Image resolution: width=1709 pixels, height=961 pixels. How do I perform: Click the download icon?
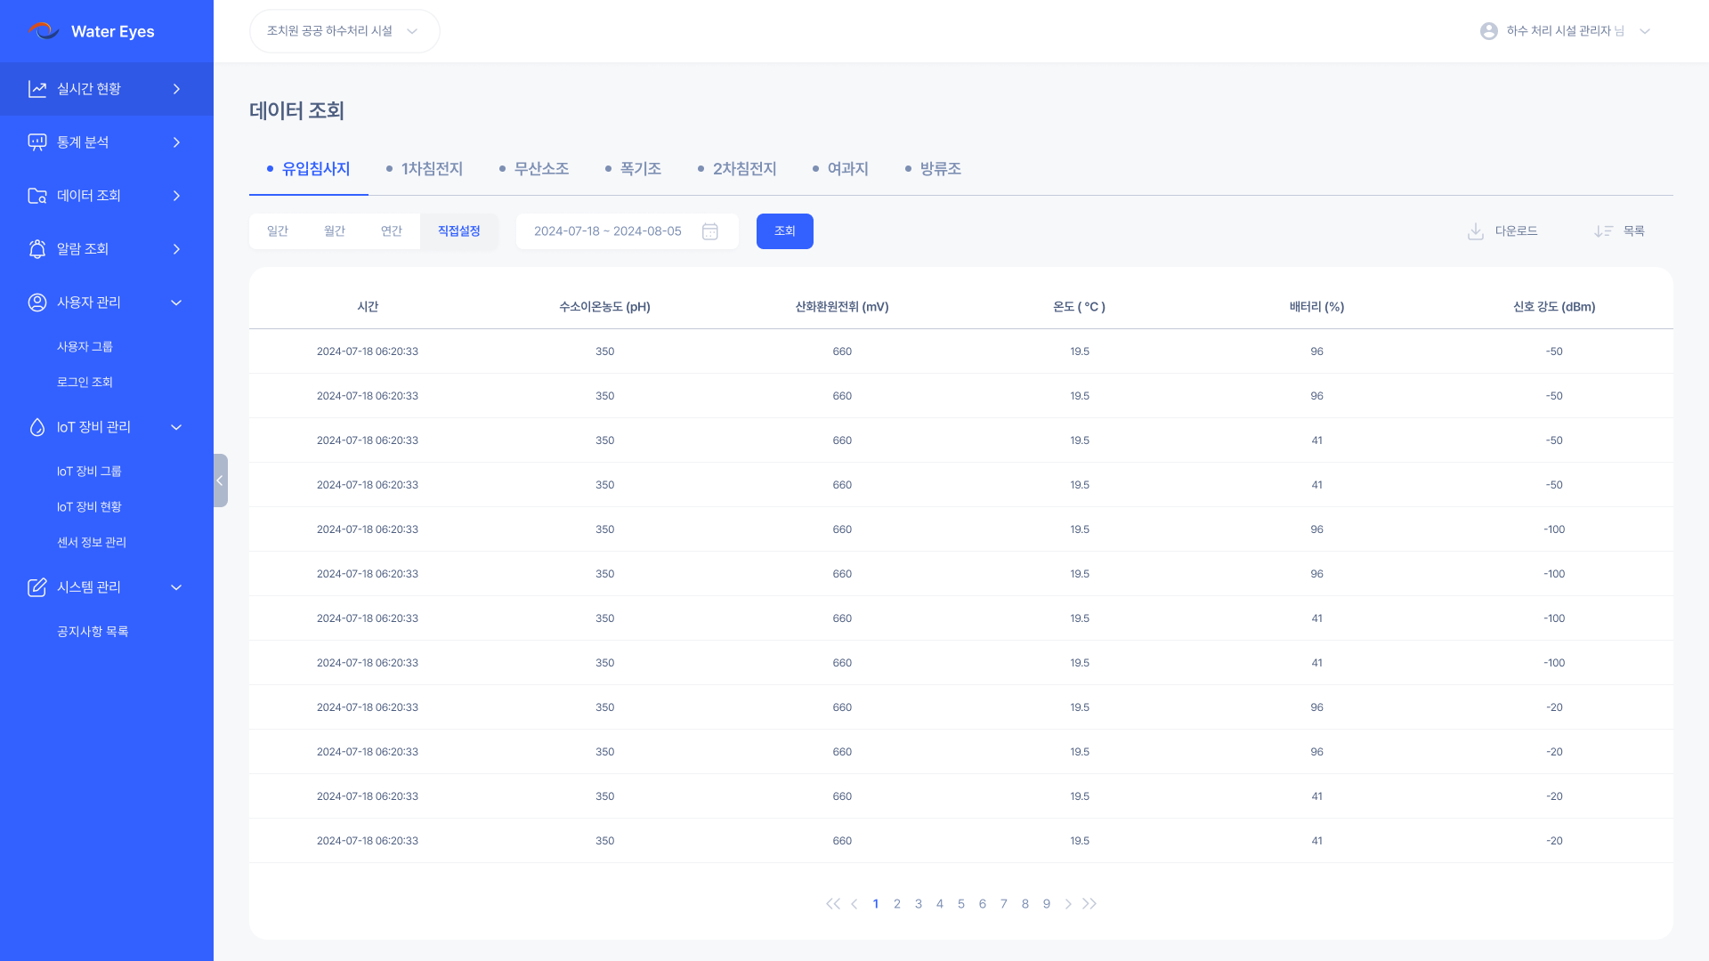pyautogui.click(x=1476, y=231)
